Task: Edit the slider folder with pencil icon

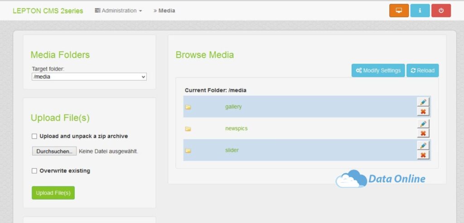Action: [x=423, y=146]
